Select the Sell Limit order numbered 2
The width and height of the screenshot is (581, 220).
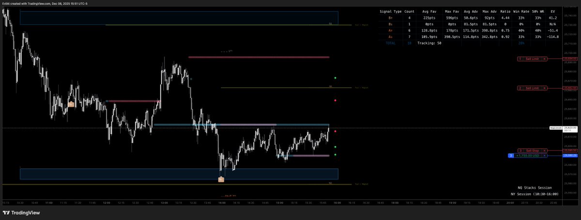pyautogui.click(x=532, y=88)
